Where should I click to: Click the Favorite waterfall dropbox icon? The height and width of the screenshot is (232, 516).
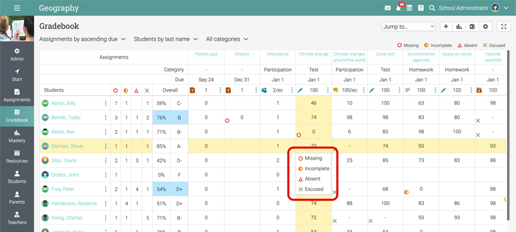pos(479,90)
